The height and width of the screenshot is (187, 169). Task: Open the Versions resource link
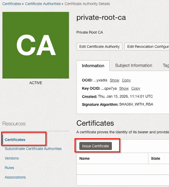point(12,158)
